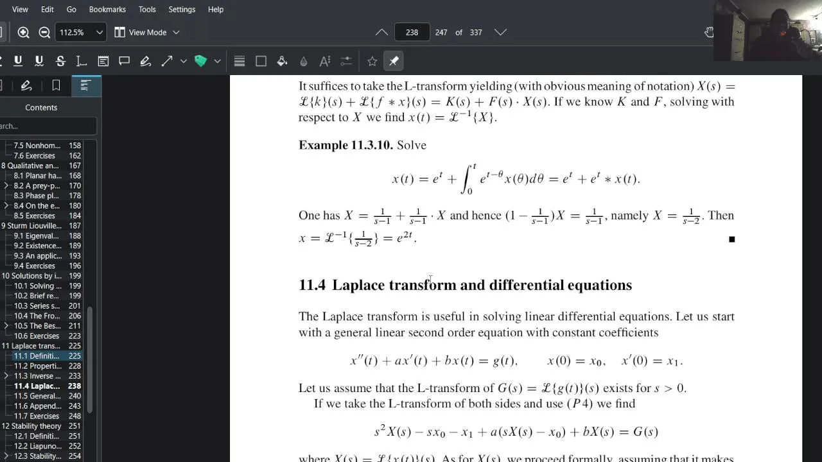
Task: Click the line width icon
Action: tap(240, 61)
